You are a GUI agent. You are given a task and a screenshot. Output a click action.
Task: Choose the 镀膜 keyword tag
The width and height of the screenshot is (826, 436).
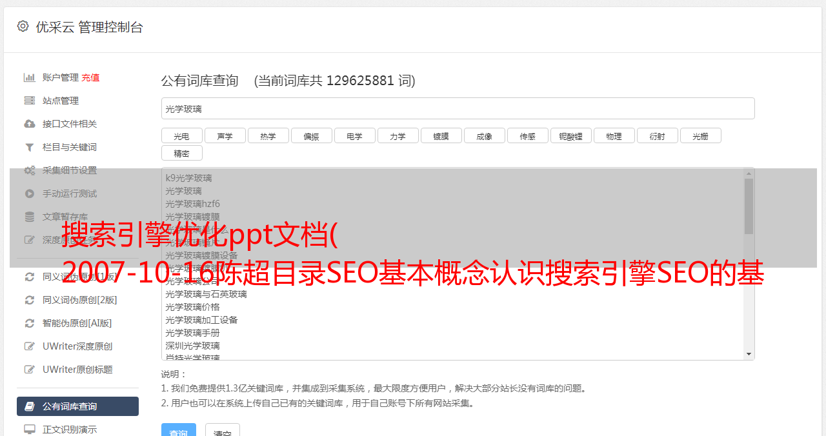click(441, 135)
